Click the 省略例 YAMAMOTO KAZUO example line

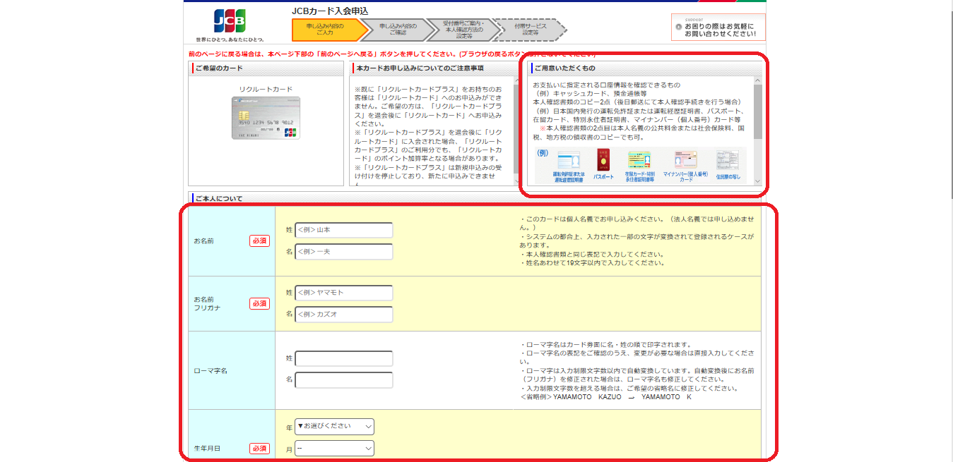606,397
